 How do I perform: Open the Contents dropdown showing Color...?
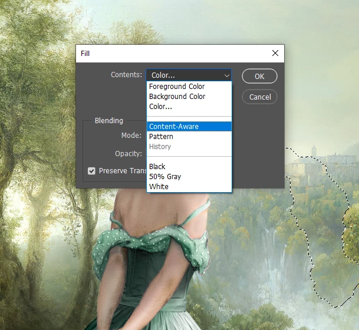click(x=189, y=75)
